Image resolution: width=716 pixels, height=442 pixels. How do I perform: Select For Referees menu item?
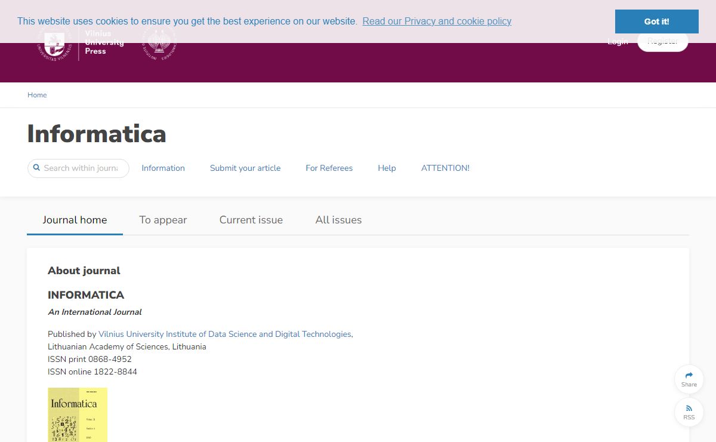click(329, 168)
